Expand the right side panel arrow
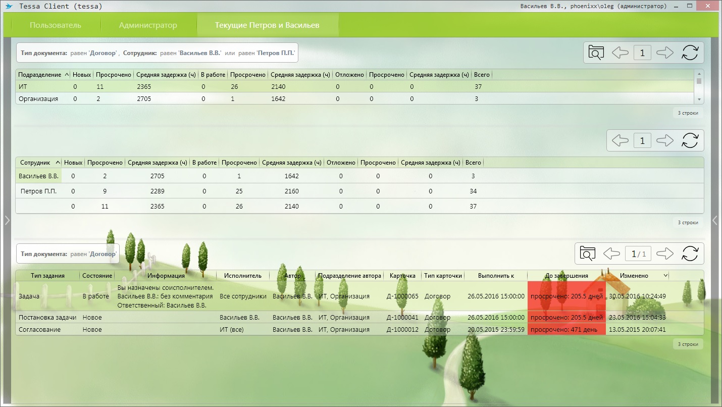 click(x=714, y=220)
